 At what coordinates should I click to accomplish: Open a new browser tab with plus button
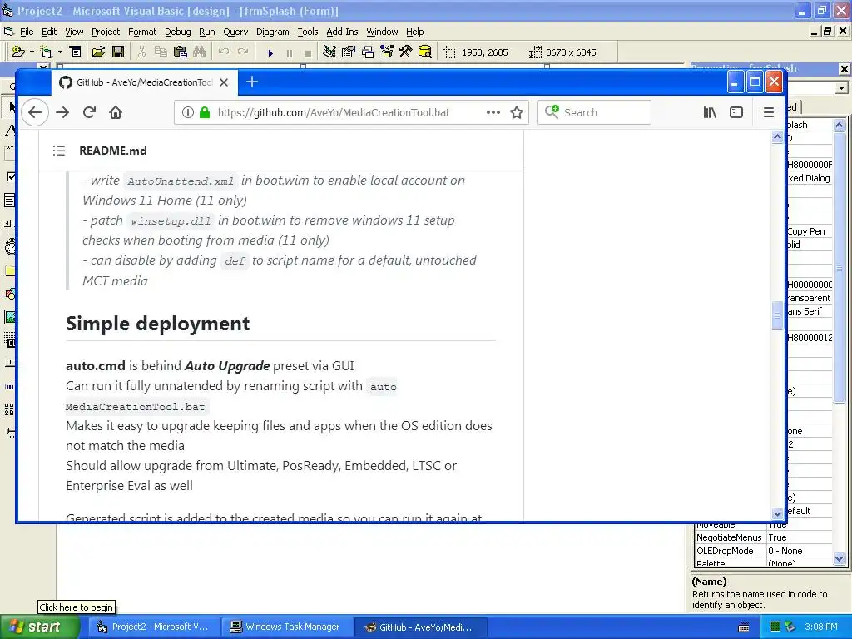(251, 82)
